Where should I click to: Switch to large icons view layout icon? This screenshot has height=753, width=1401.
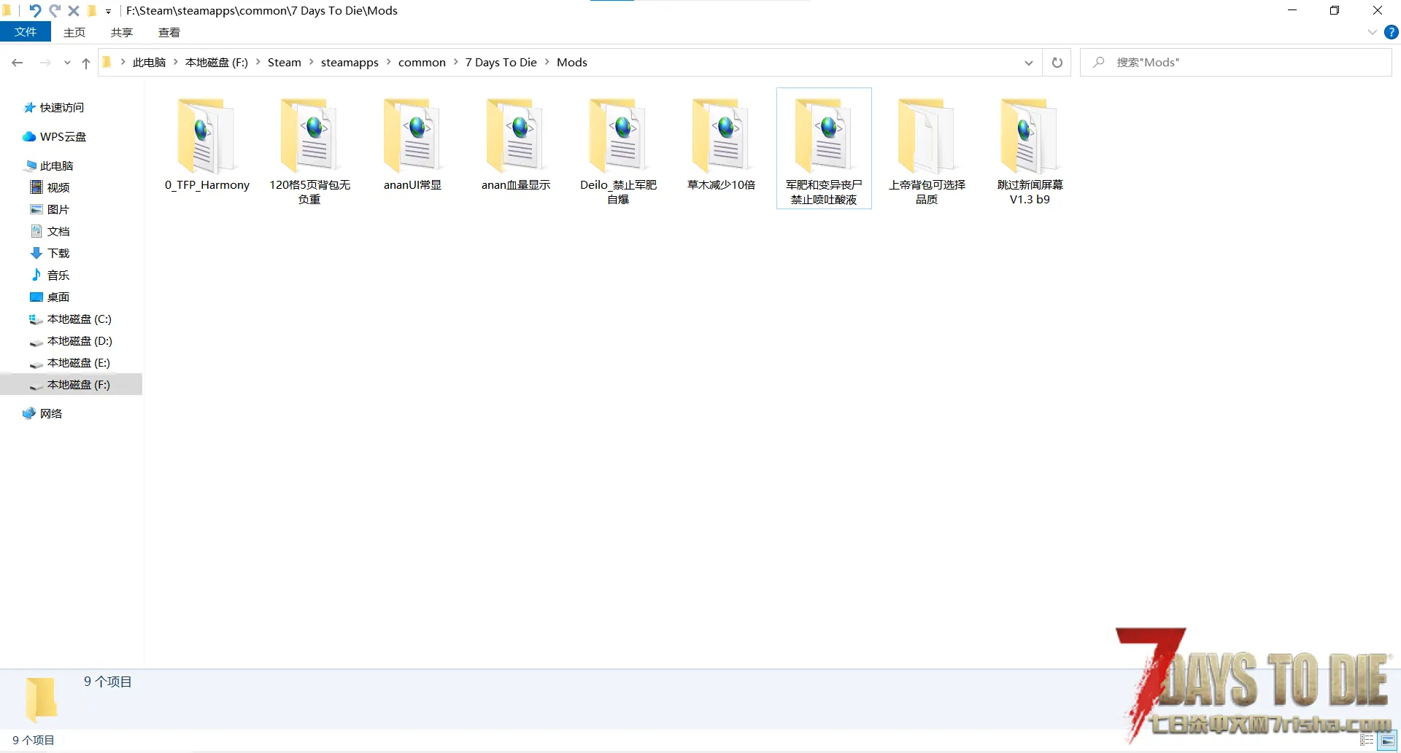pos(1387,740)
